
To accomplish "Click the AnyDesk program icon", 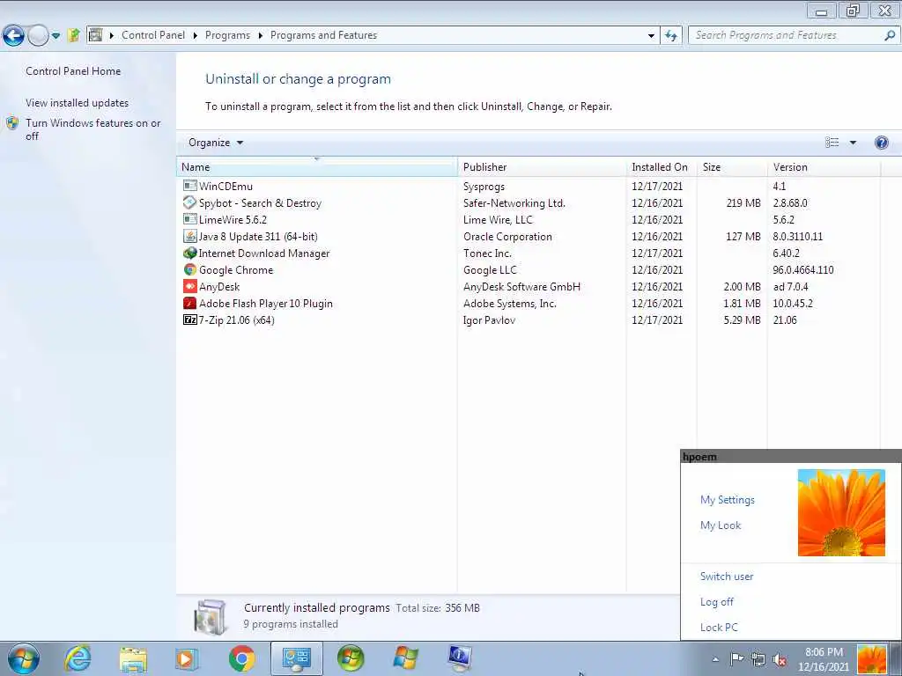I will pyautogui.click(x=190, y=286).
